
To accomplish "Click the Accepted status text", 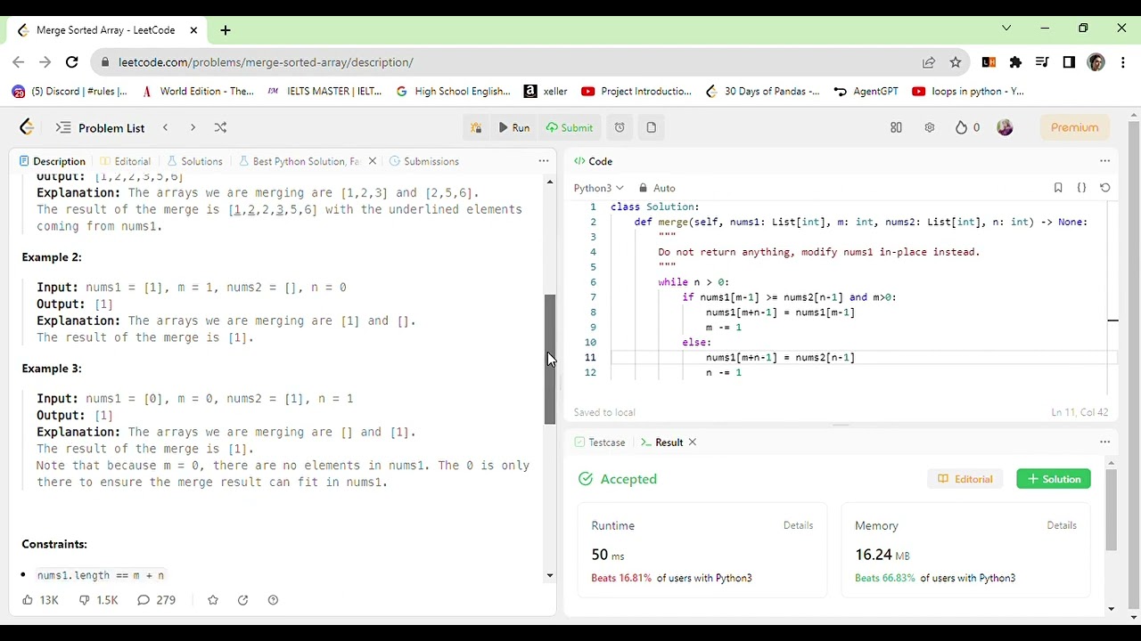I will click(x=628, y=479).
